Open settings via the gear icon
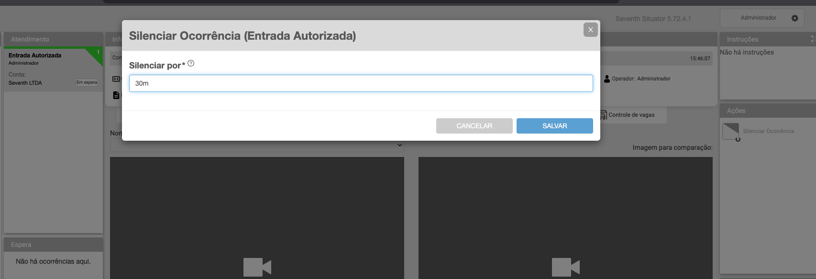 [794, 18]
